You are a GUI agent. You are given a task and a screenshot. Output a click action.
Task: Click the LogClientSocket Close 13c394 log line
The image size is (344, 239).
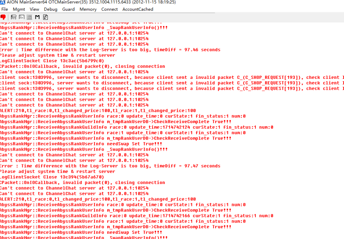click(52, 177)
